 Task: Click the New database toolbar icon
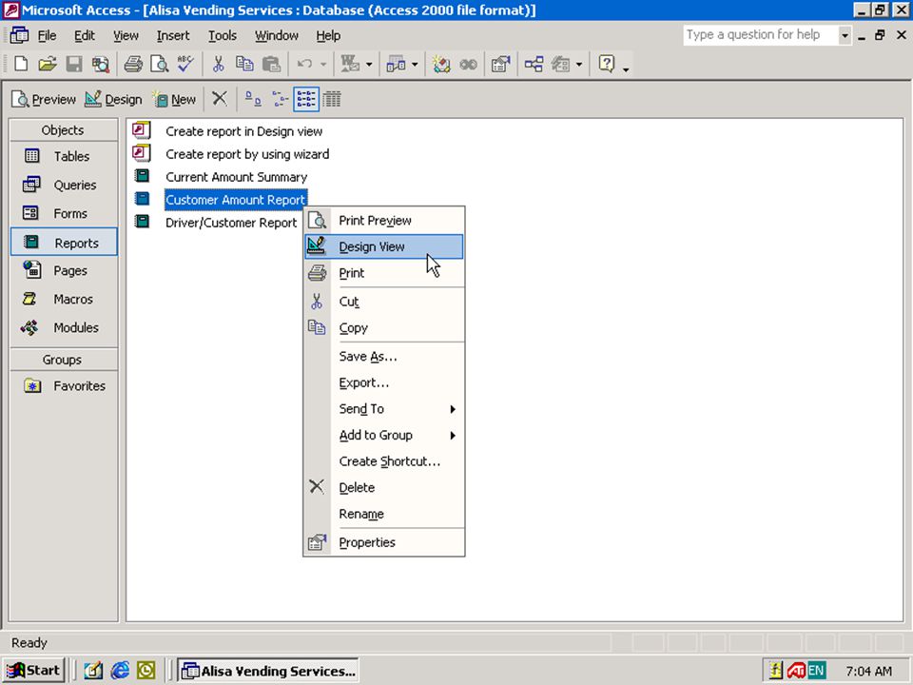click(21, 64)
